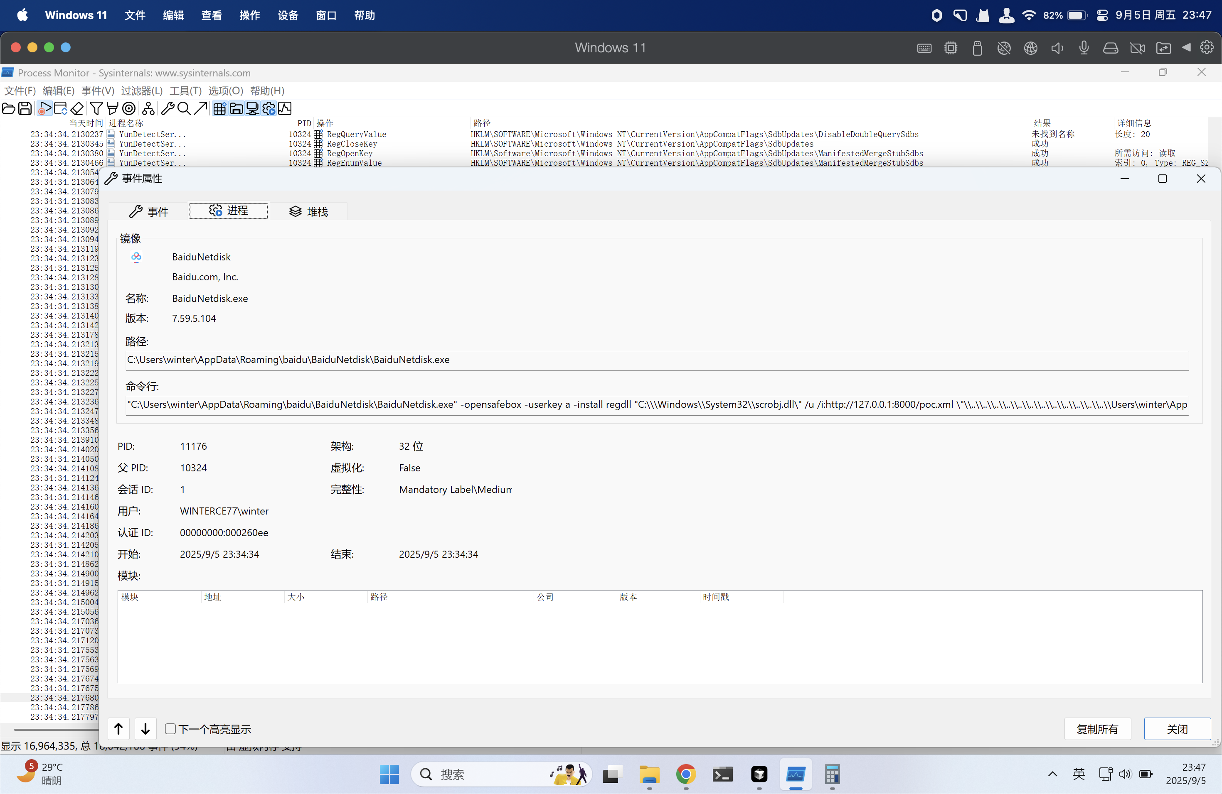Image resolution: width=1222 pixels, height=794 pixels.
Task: Click the Find magnifier toolbar icon
Action: point(184,108)
